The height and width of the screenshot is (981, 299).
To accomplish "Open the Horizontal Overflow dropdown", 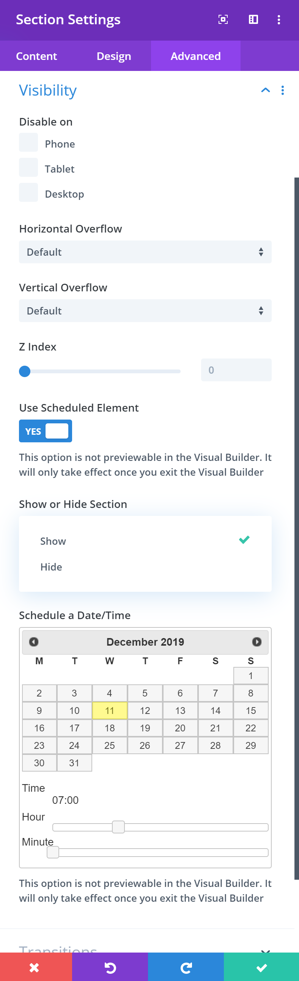I will coord(145,252).
